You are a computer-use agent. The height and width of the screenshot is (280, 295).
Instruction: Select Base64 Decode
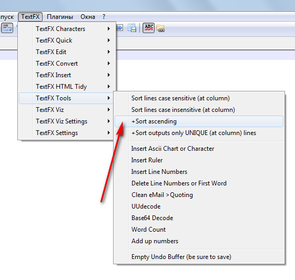tap(199, 218)
